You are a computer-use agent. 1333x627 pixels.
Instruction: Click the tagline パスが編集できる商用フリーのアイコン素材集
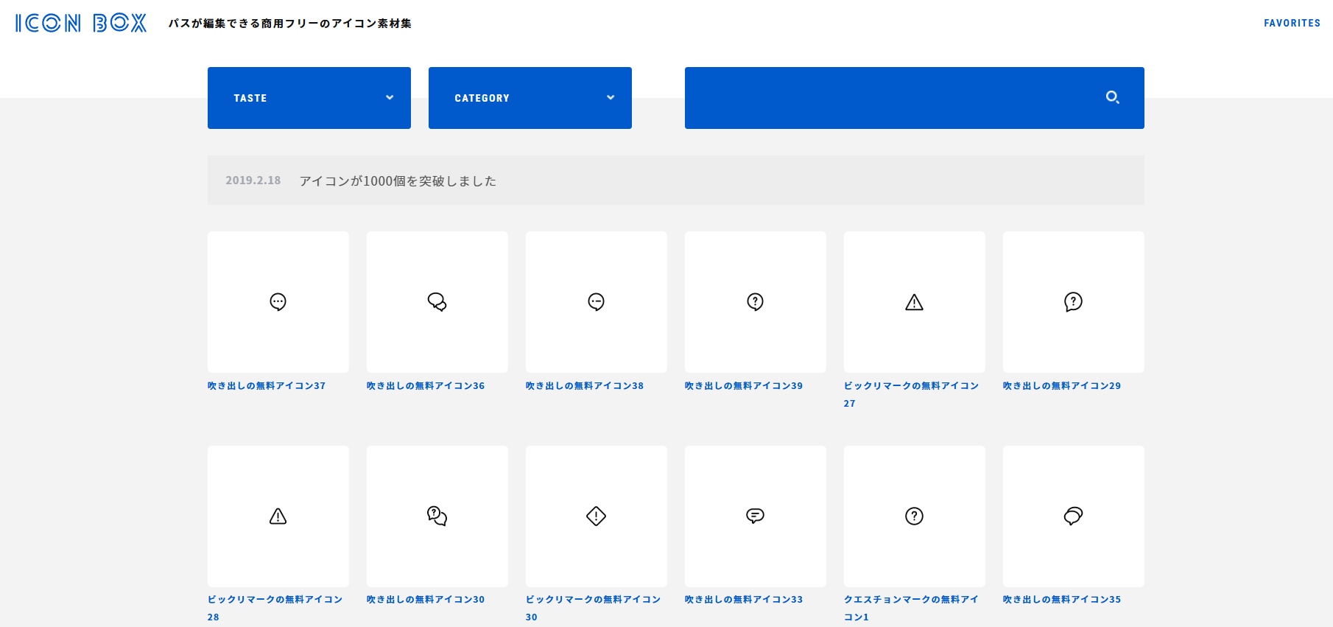point(290,24)
